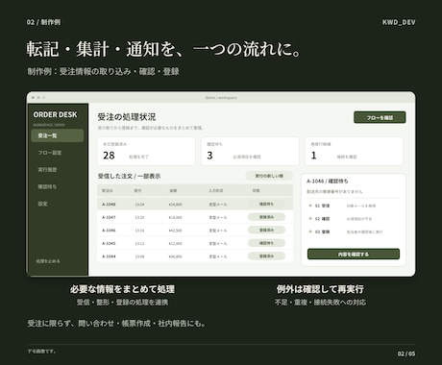This screenshot has width=442, height=365.
Task: Click step 01 受信 in detail panel
Action: (x=322, y=206)
